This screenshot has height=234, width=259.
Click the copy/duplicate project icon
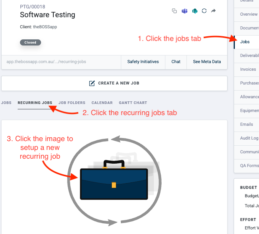[x=174, y=11]
